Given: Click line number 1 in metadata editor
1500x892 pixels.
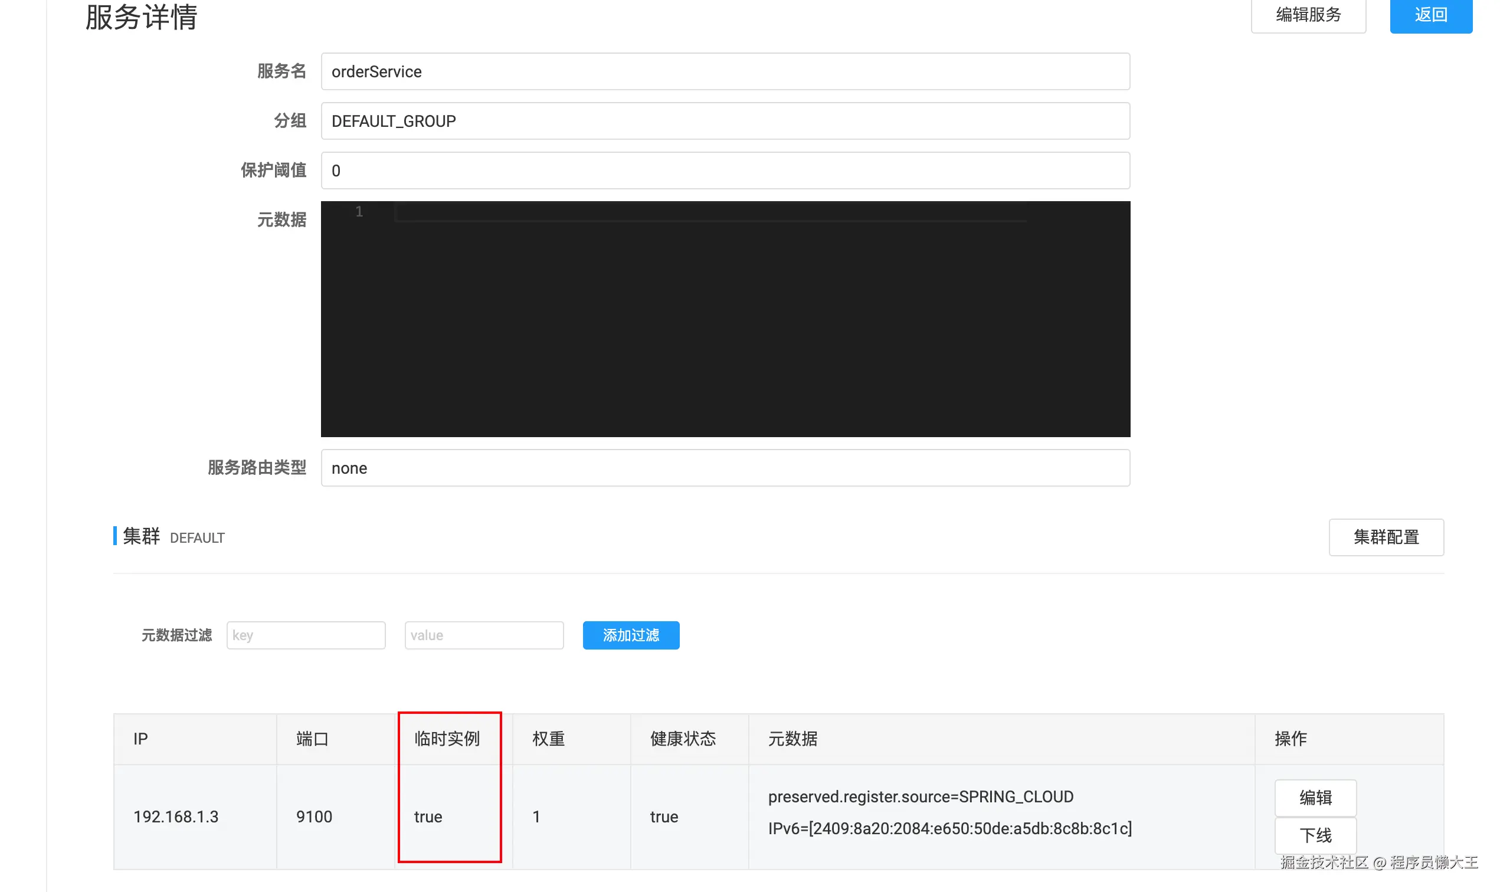Looking at the screenshot, I should pyautogui.click(x=359, y=212).
